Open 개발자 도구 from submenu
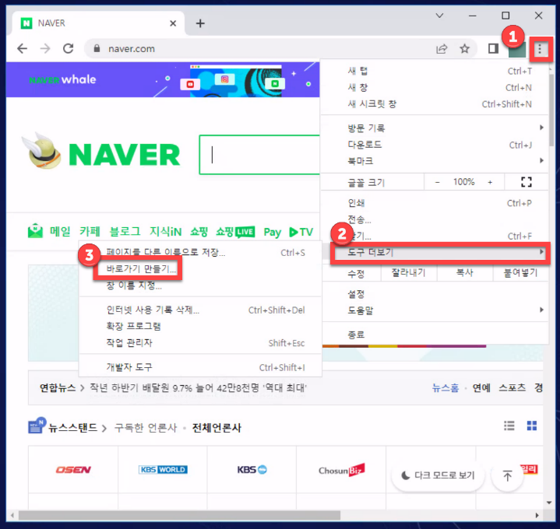Viewport: 560px width, 529px height. click(x=200, y=367)
